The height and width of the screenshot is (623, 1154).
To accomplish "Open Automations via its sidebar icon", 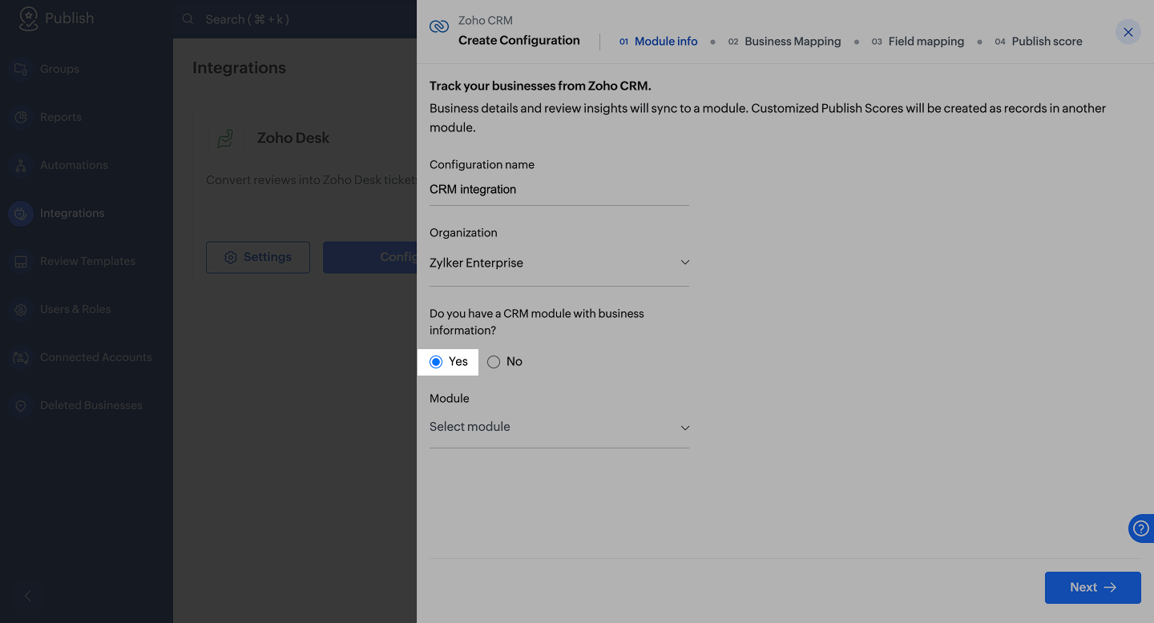I will (x=21, y=165).
